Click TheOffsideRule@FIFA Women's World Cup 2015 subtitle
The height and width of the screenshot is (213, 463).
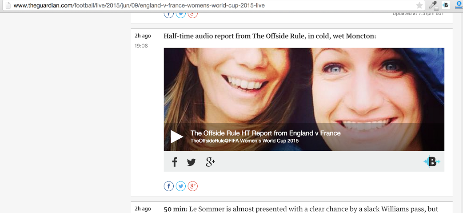pyautogui.click(x=244, y=141)
